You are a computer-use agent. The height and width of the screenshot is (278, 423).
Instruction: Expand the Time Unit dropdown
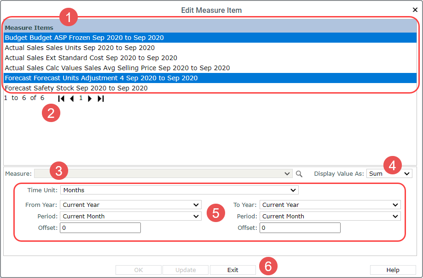[180, 190]
